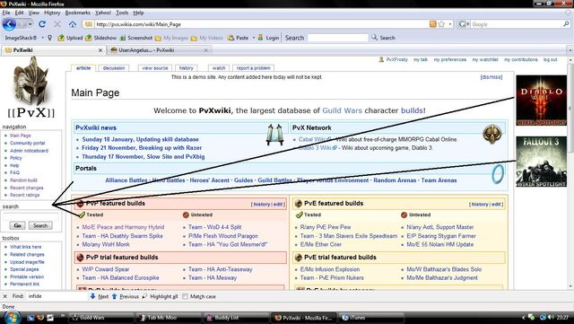Open the iTunes taskbar button
The height and width of the screenshot is (324, 574).
point(371,318)
